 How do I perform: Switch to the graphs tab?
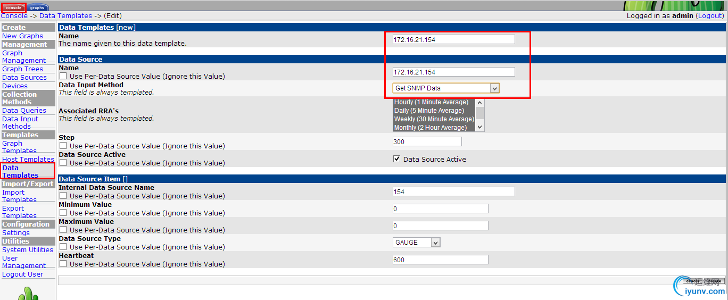(37, 7)
